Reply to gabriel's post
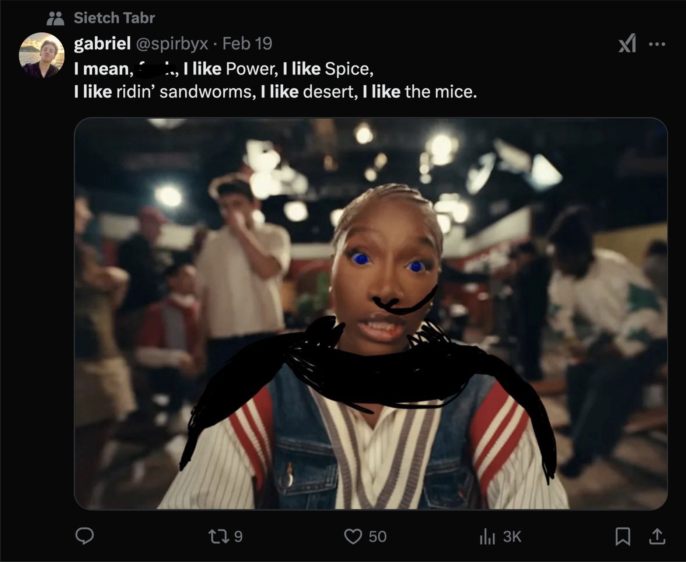Viewport: 686px width, 562px height. [x=84, y=536]
